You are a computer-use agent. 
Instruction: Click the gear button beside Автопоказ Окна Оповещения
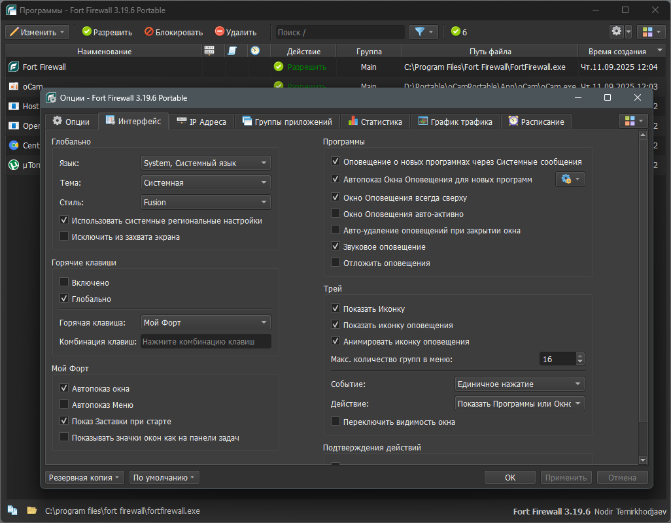pos(570,179)
